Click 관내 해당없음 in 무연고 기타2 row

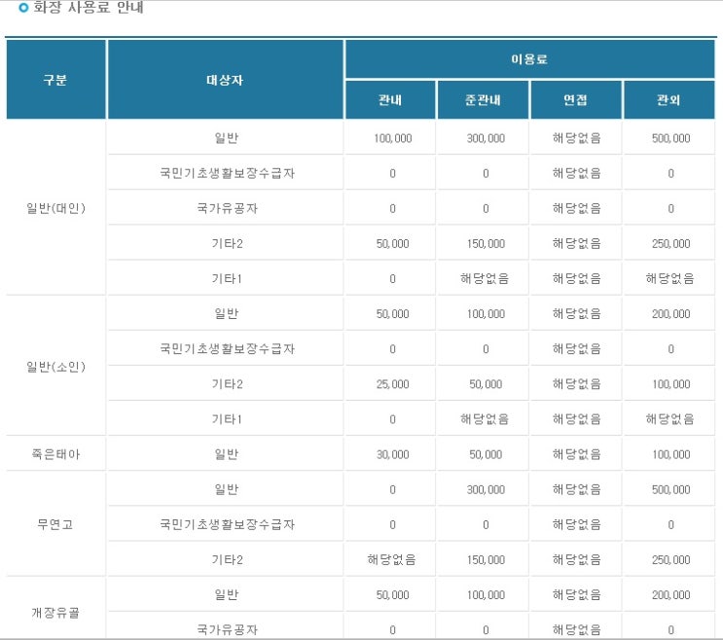391,559
